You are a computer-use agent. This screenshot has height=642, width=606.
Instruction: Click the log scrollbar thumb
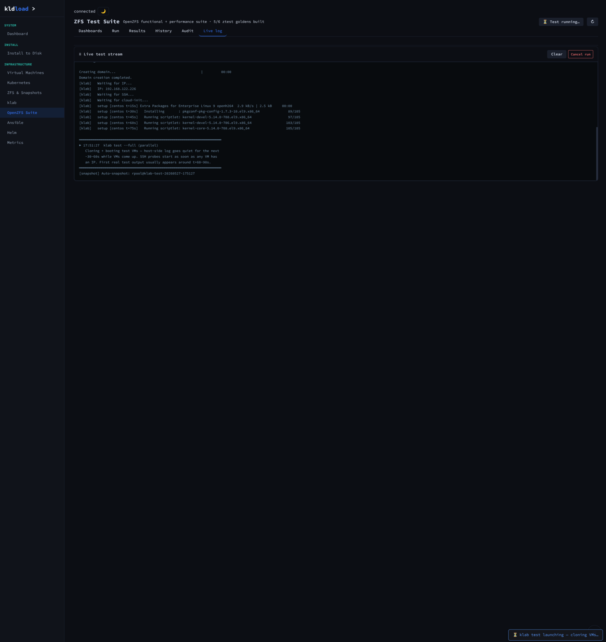pos(597,153)
